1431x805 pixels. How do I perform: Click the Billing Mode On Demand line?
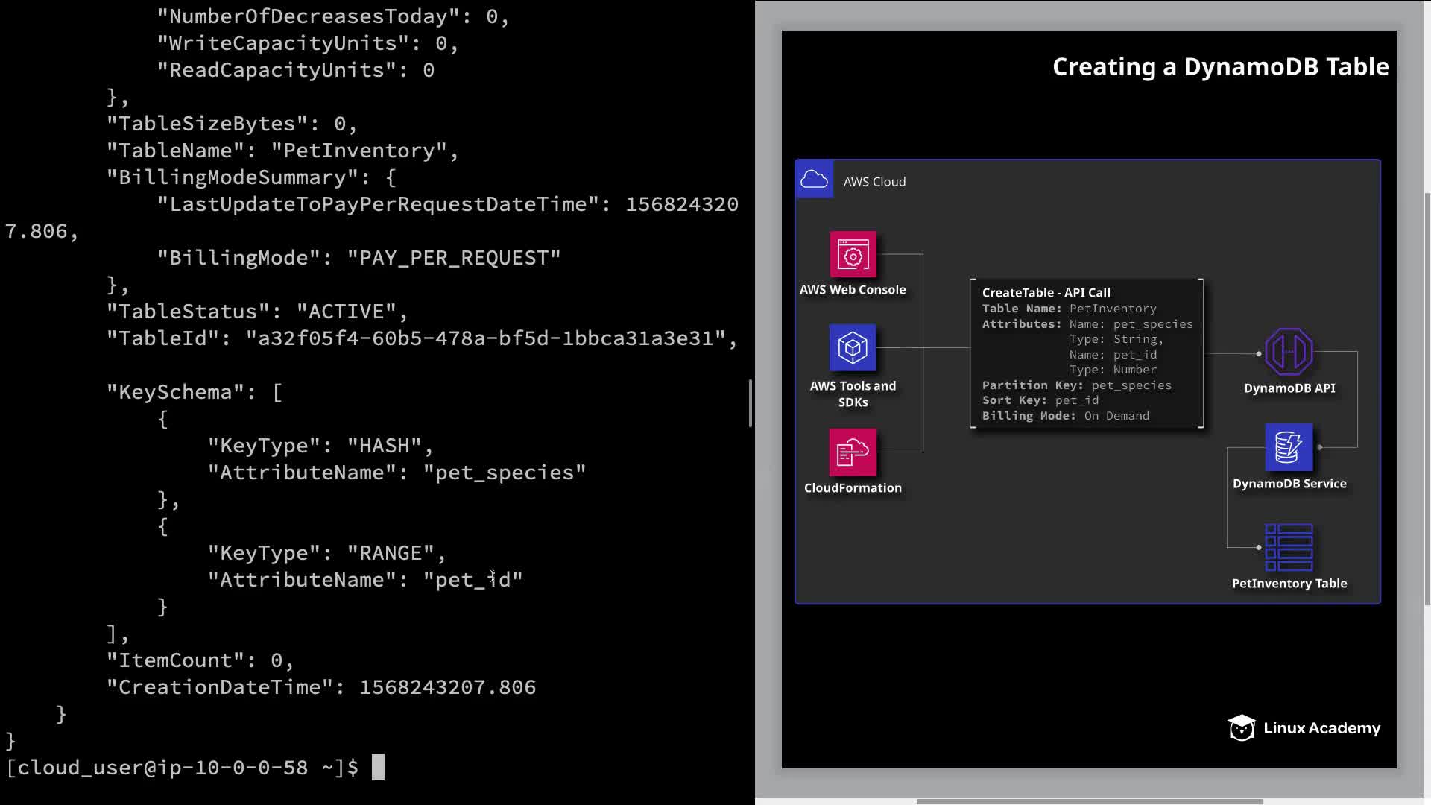coord(1065,416)
